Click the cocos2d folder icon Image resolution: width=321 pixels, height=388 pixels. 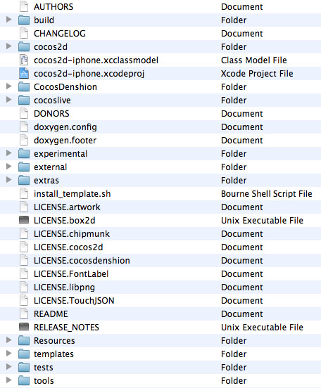[x=24, y=46]
